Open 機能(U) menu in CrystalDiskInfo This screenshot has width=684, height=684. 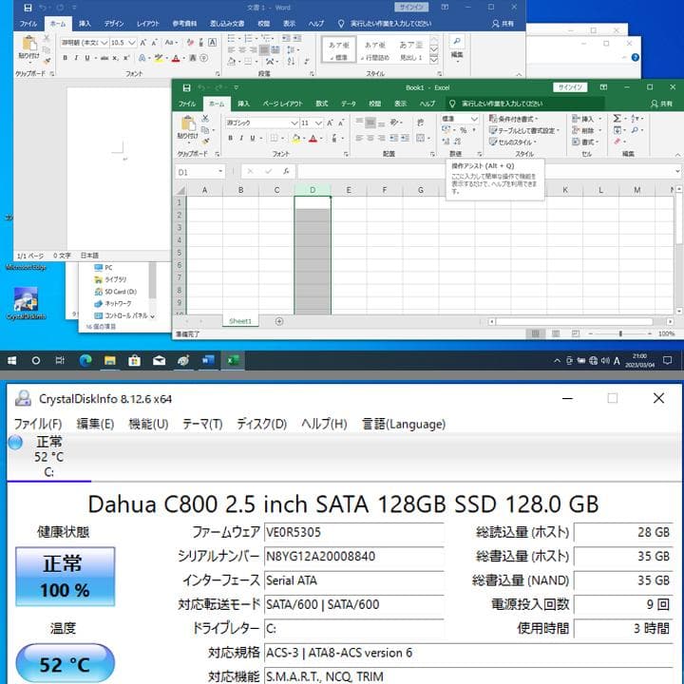click(x=148, y=424)
